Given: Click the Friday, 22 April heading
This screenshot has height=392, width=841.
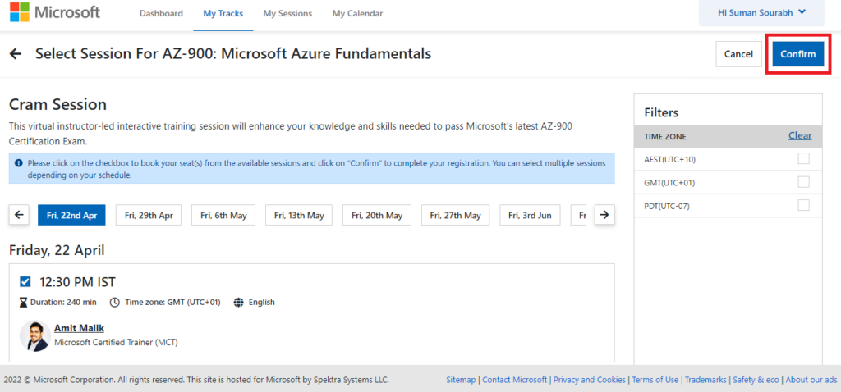Looking at the screenshot, I should pos(57,250).
